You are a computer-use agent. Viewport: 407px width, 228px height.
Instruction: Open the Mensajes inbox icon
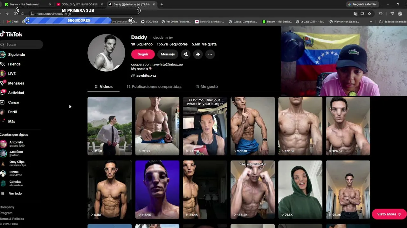3,83
